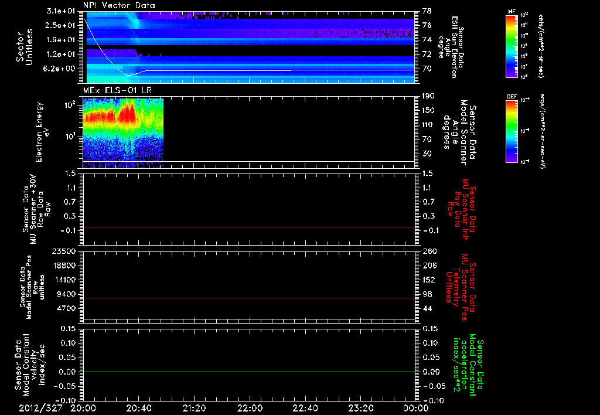Click the 2.5e+01 sector tick label
Image resolution: width=600 pixels, height=415 pixels.
[61, 25]
